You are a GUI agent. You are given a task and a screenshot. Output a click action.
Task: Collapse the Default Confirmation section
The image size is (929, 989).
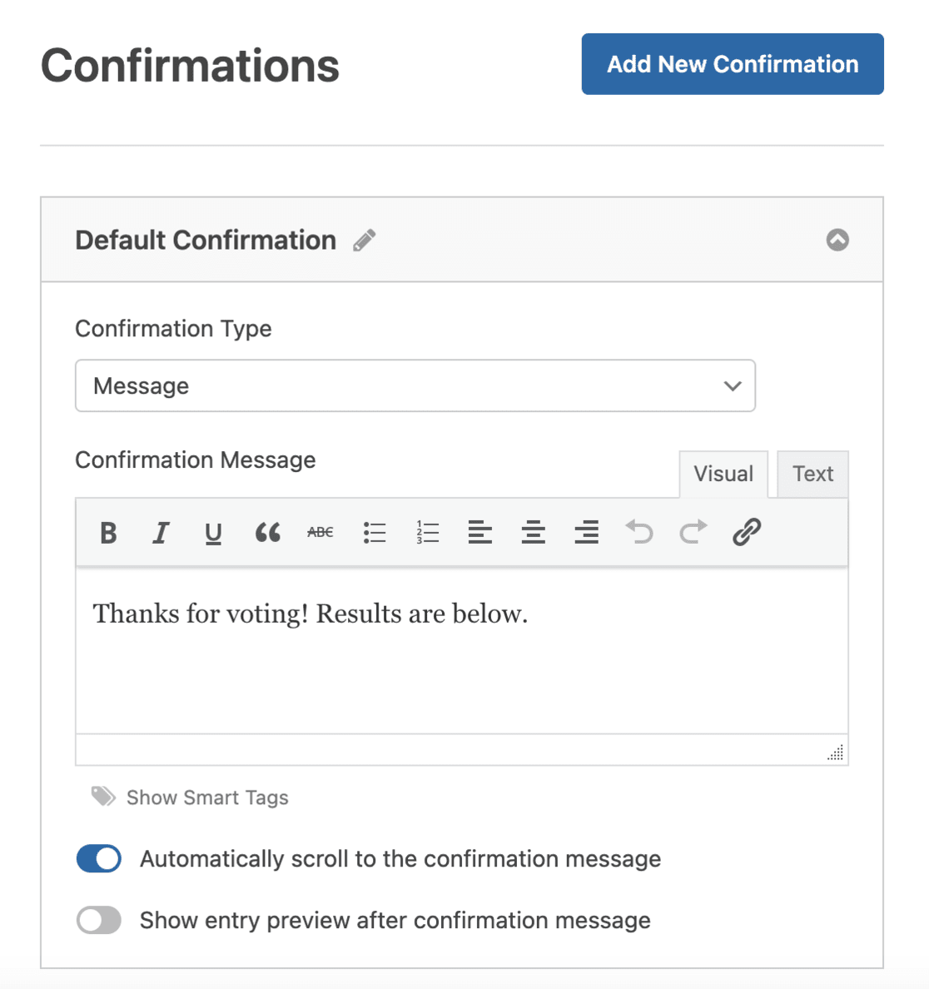tap(838, 241)
